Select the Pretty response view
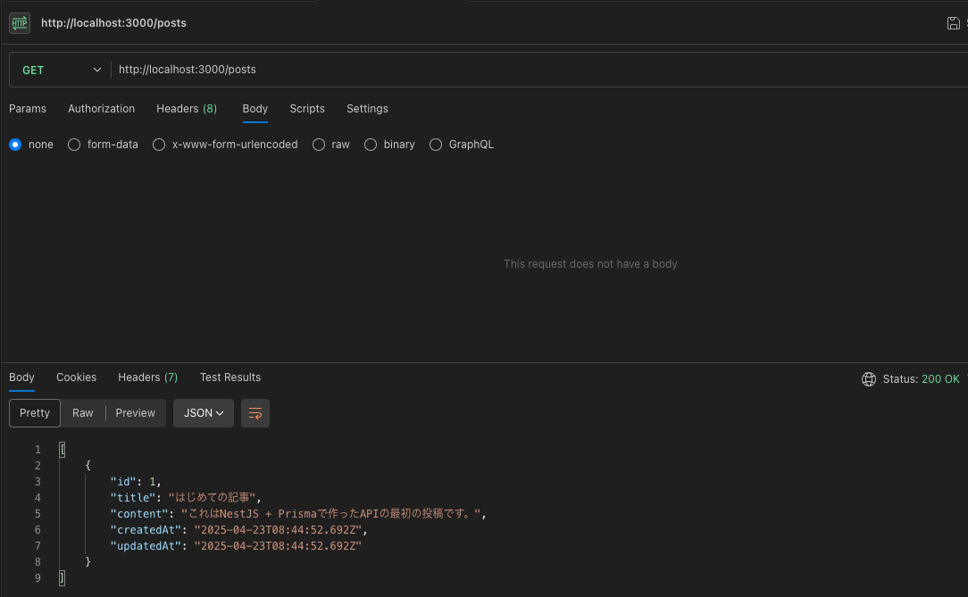The image size is (968, 597). tap(35, 413)
